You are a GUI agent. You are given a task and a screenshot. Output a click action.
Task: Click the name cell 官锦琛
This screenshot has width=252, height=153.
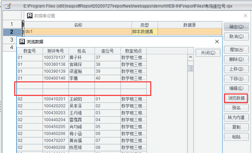[x=82, y=64]
